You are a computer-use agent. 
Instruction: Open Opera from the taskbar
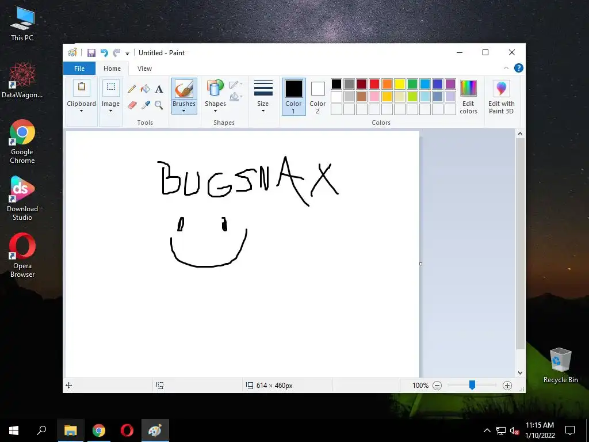(127, 430)
